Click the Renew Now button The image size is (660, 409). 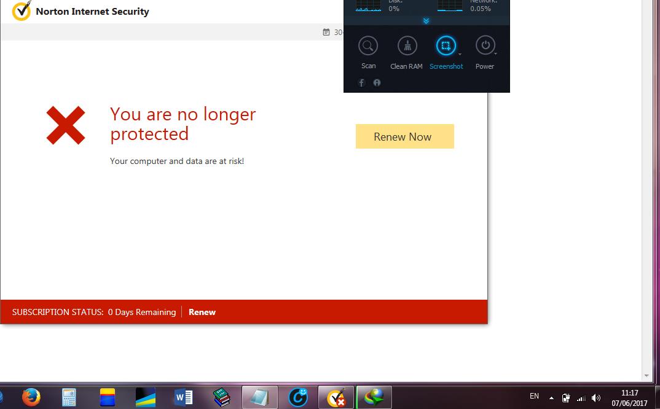(405, 136)
